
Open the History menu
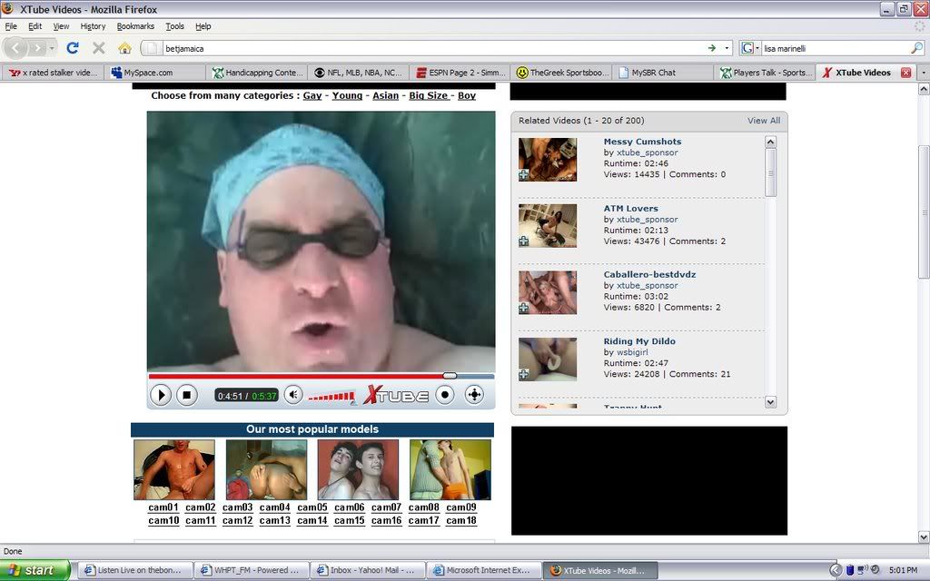coord(93,26)
